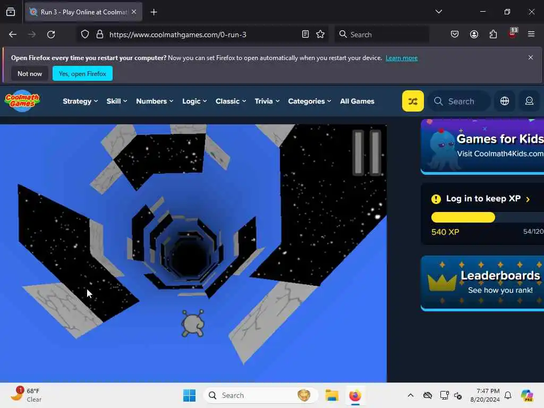Image resolution: width=544 pixels, height=408 pixels.
Task: Open the random game shuffle button
Action: click(412, 101)
